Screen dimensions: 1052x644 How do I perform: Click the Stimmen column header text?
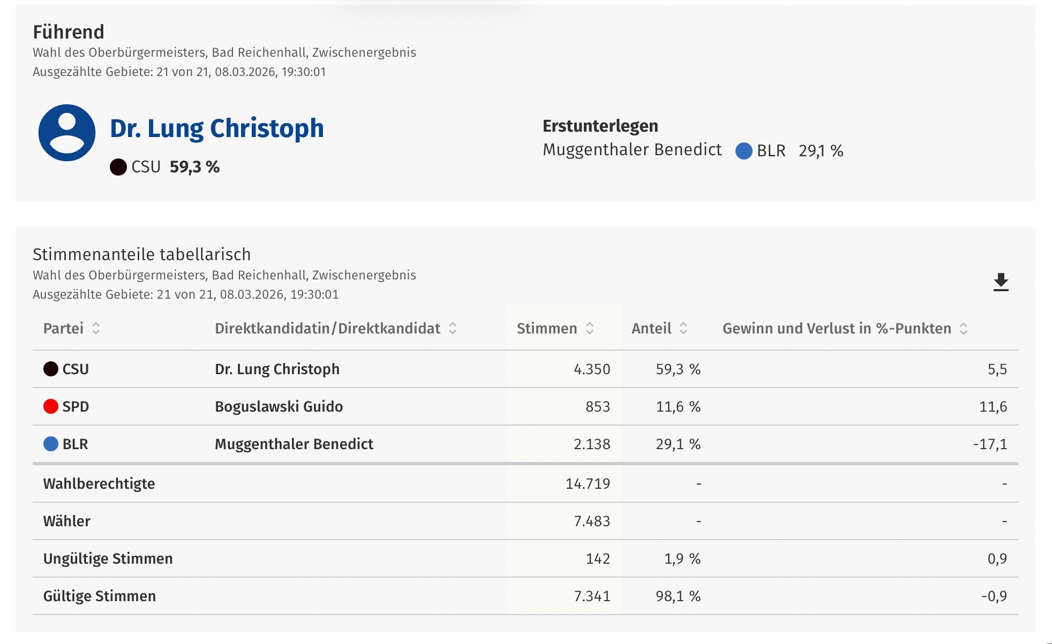click(546, 328)
